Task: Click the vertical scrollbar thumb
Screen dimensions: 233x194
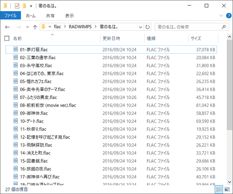Action: point(229,85)
